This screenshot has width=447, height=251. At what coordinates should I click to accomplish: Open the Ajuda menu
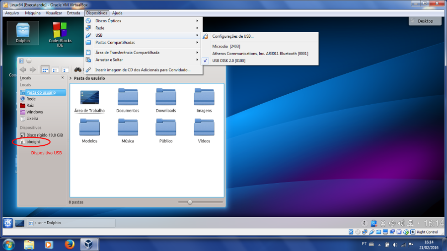click(117, 13)
